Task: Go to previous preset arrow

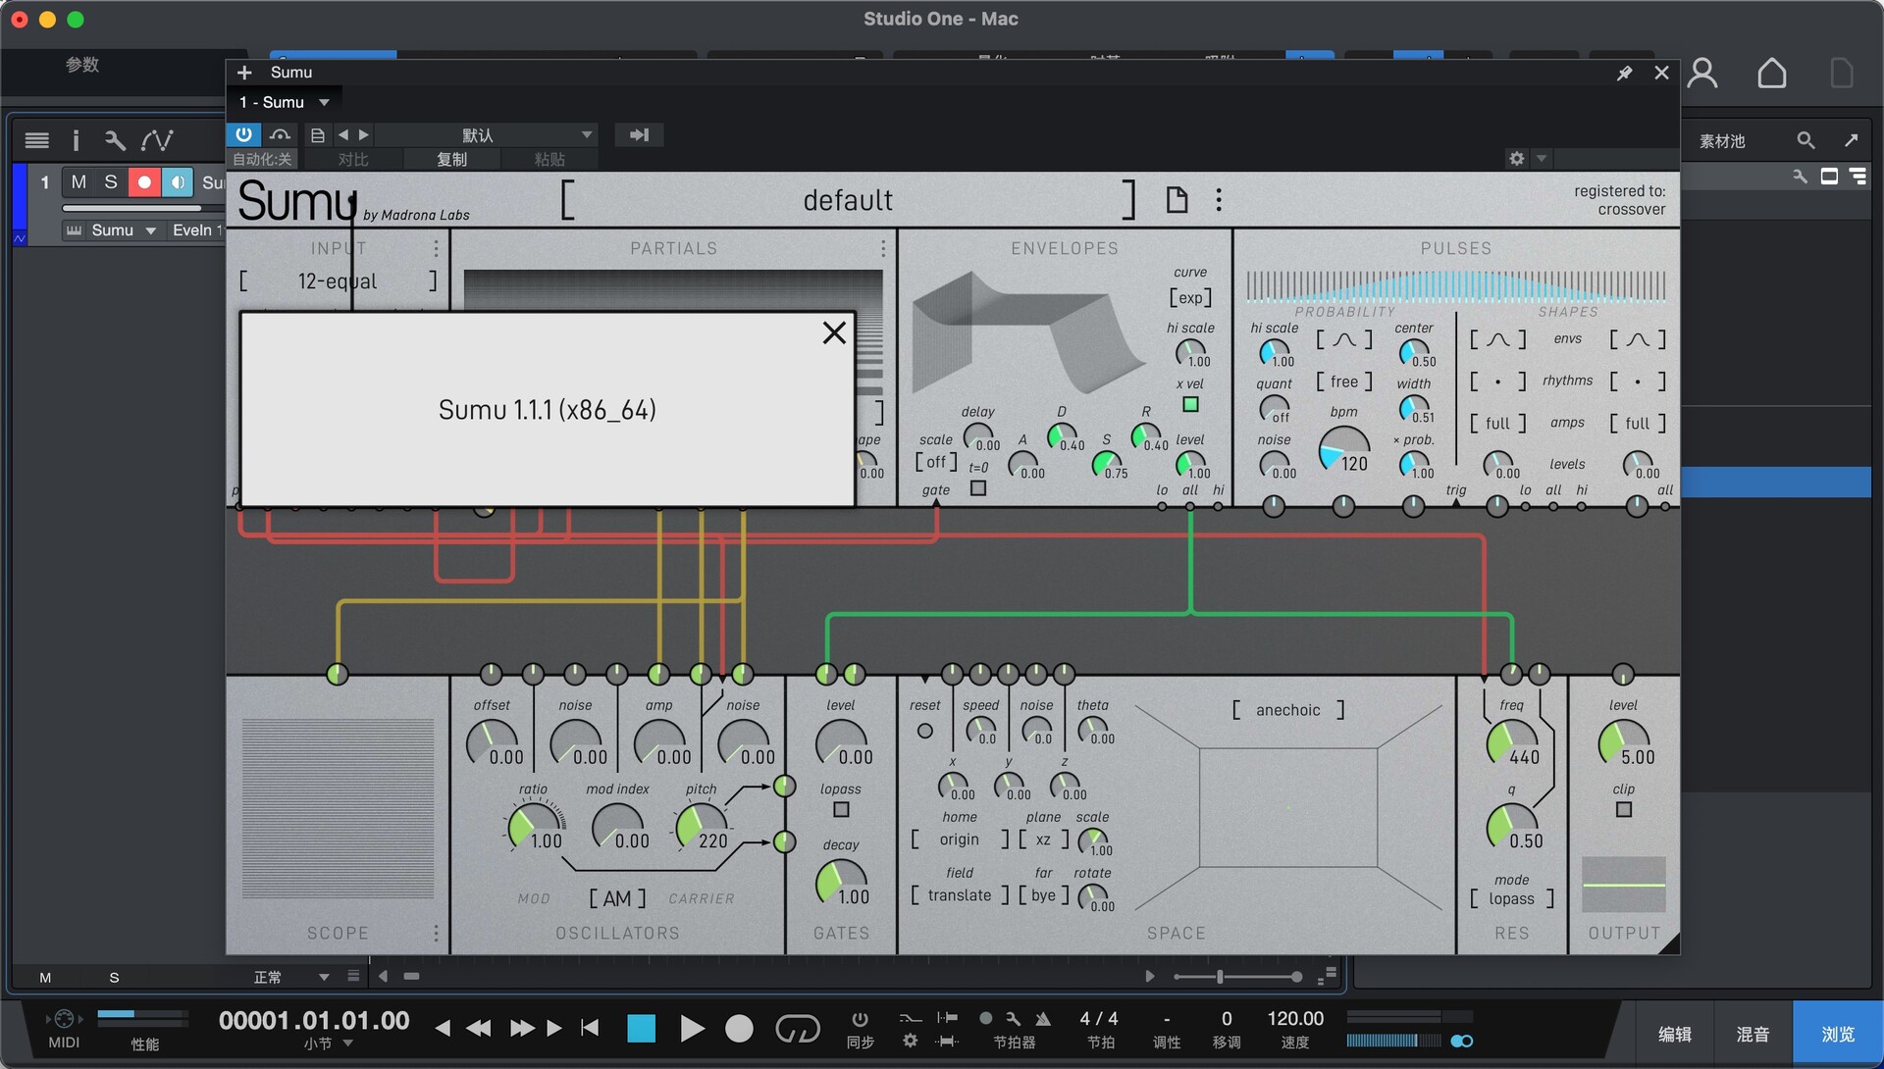Action: point(343,135)
